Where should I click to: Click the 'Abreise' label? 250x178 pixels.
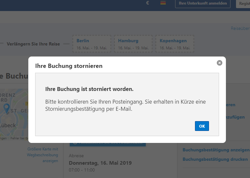76,156
